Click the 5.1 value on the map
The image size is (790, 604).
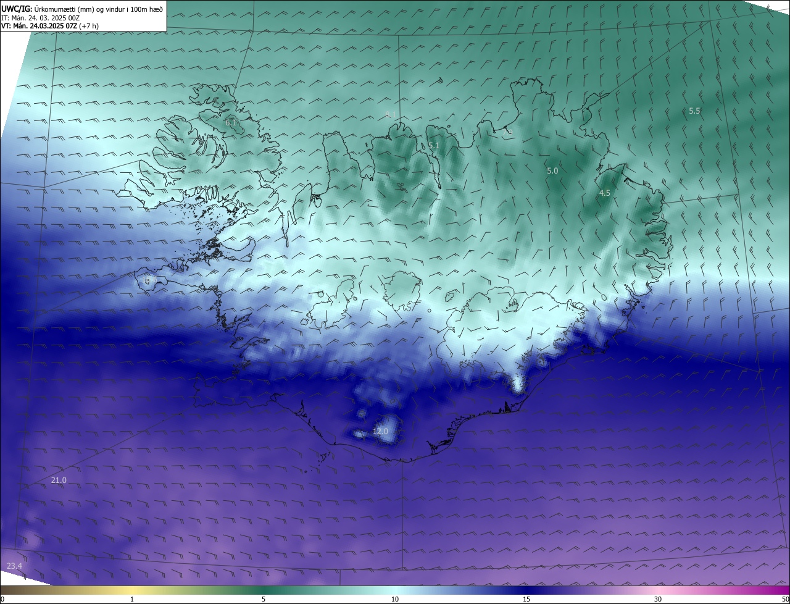(x=434, y=146)
